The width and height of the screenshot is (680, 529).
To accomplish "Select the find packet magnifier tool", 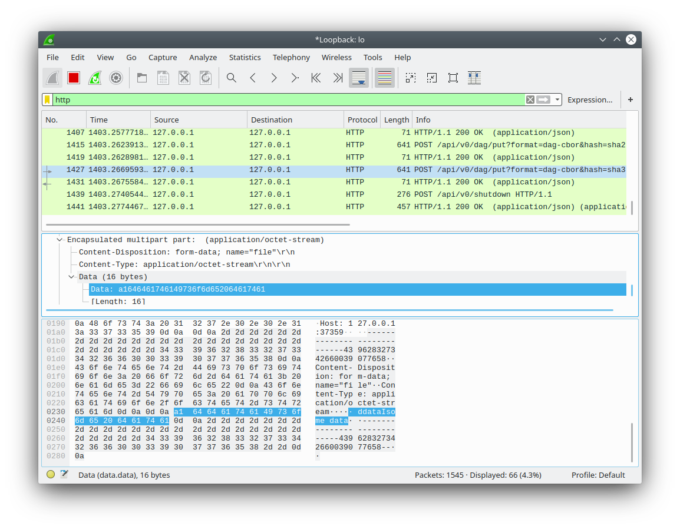I will tap(231, 77).
